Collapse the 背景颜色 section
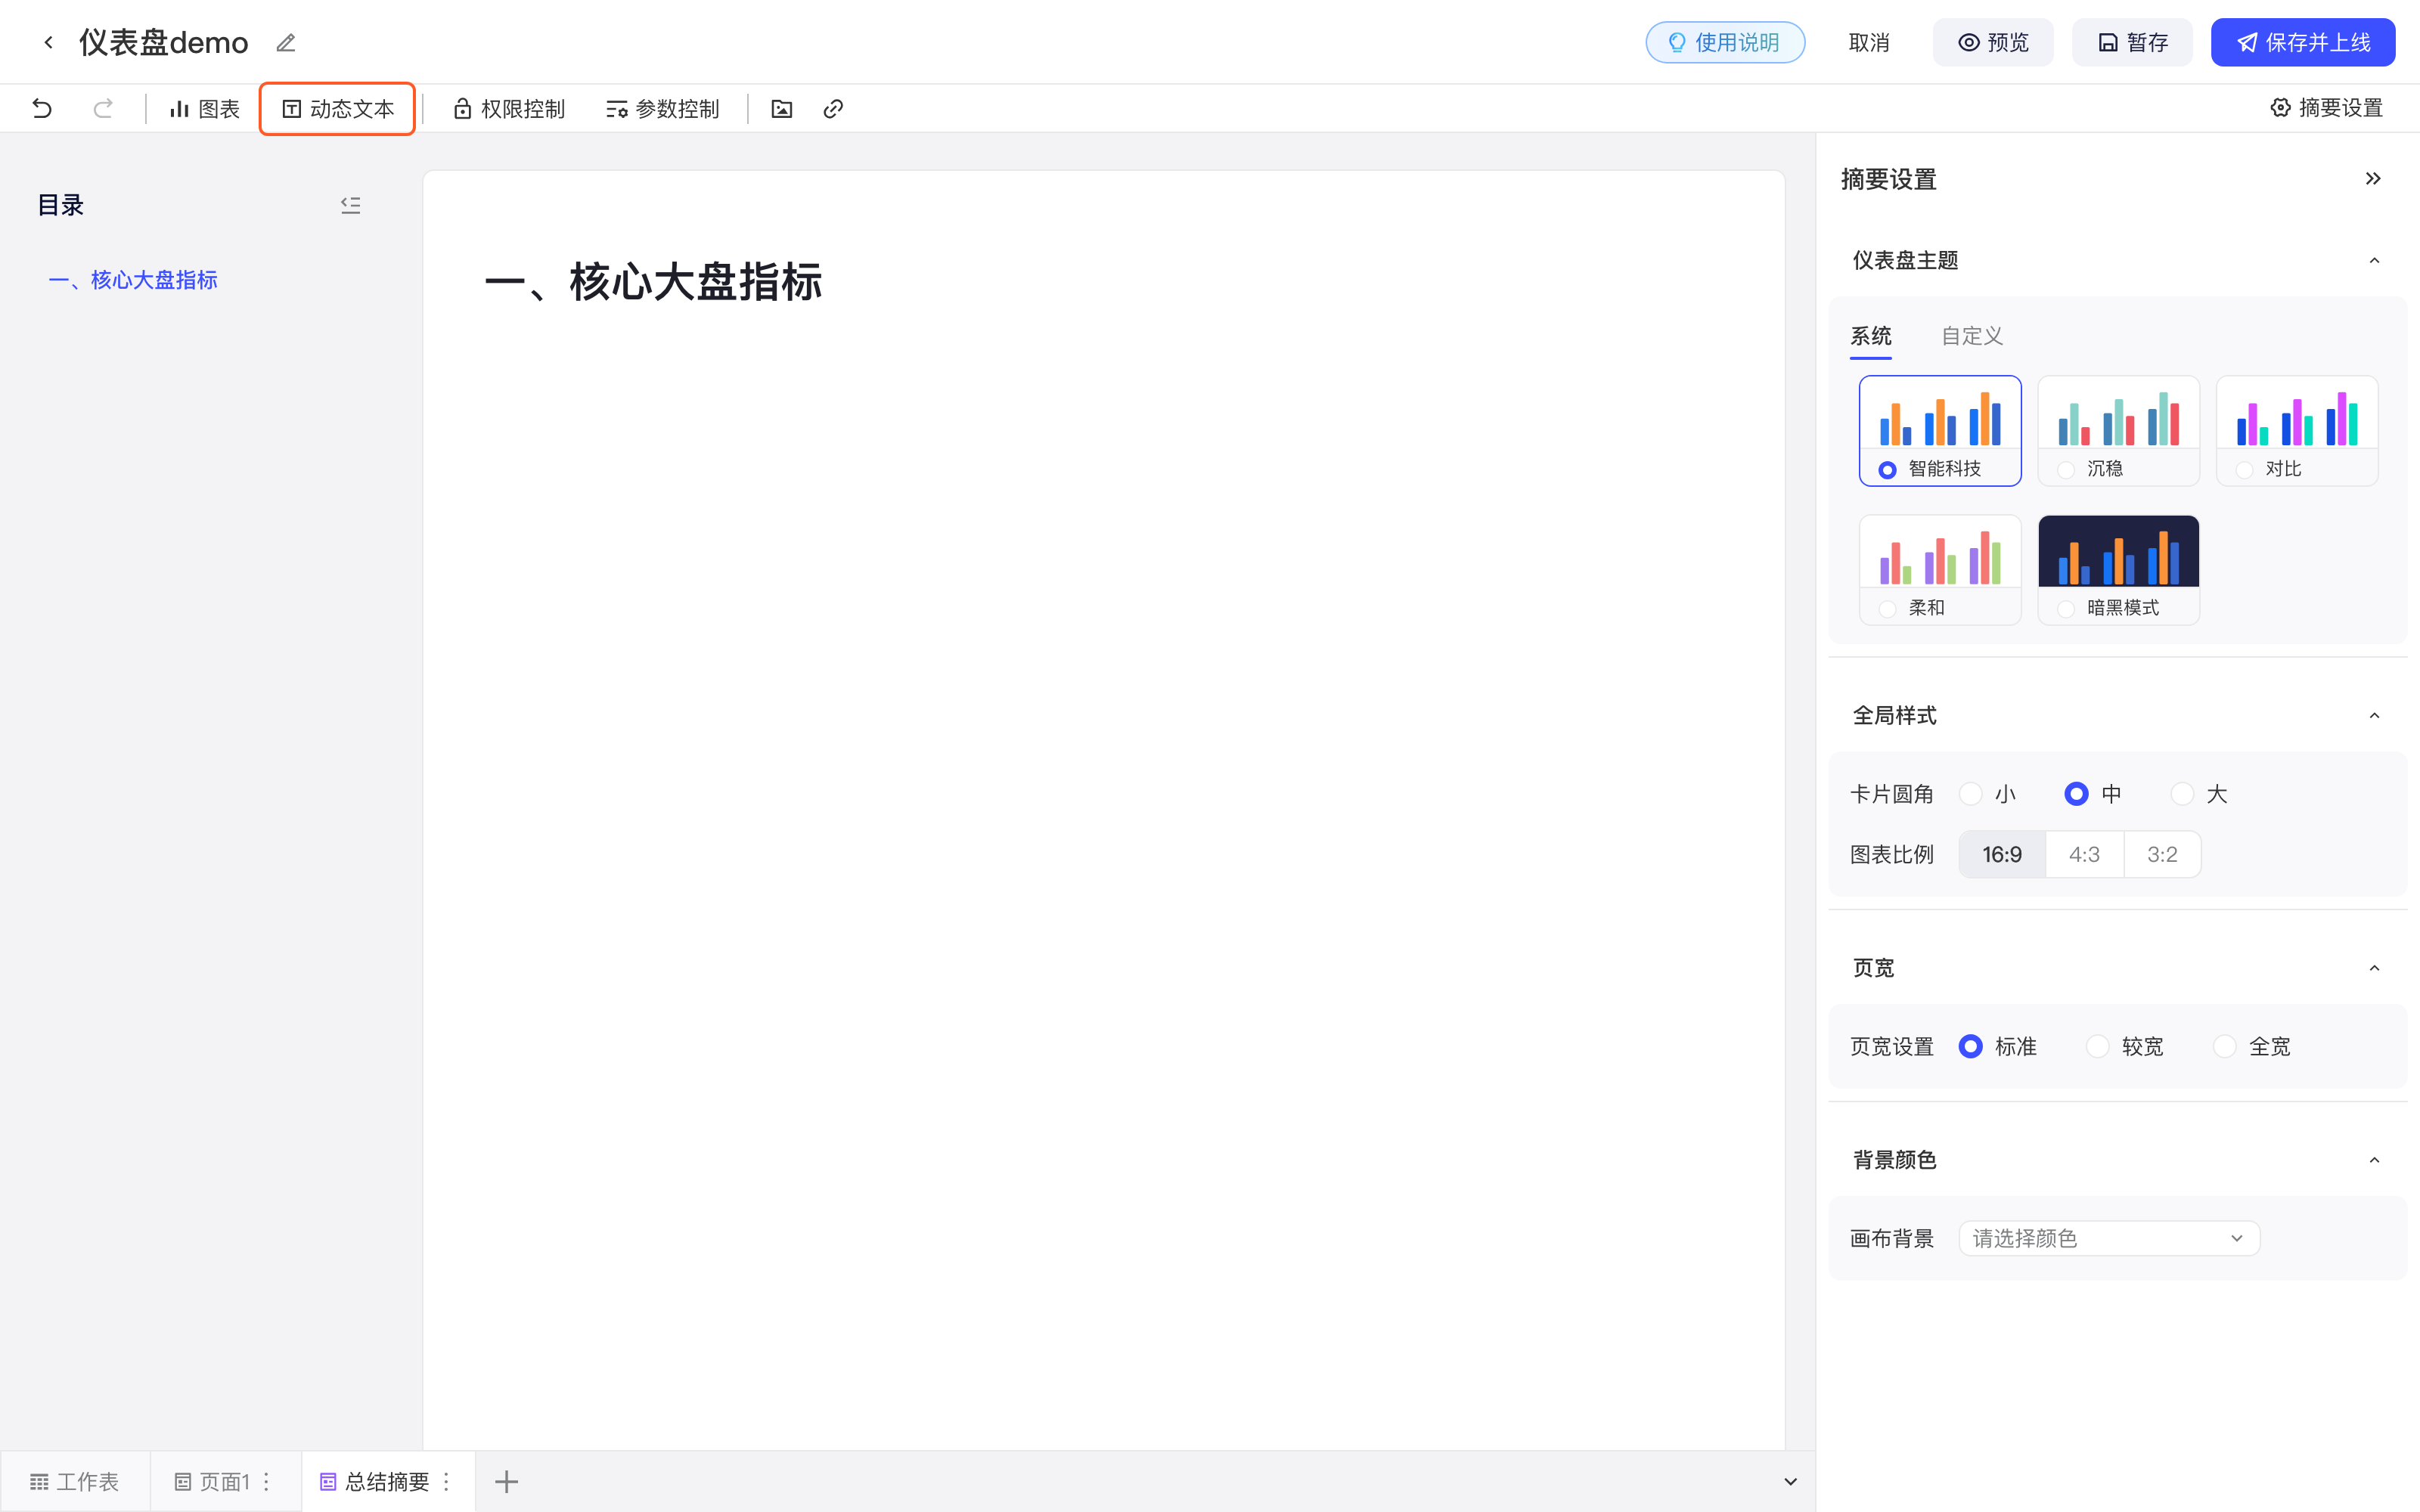Viewport: 2420px width, 1512px height. tap(2374, 1160)
